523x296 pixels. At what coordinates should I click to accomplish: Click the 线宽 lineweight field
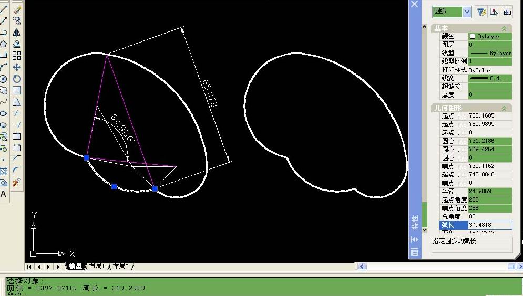click(490, 78)
